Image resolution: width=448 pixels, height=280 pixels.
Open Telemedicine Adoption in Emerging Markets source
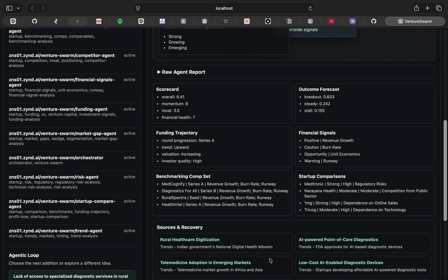(205, 262)
